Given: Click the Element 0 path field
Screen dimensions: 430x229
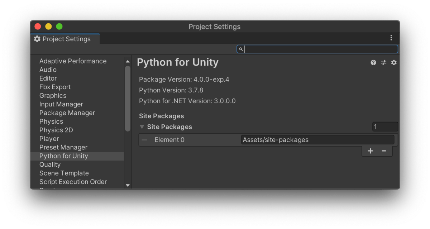Looking at the screenshot, I should click(317, 140).
